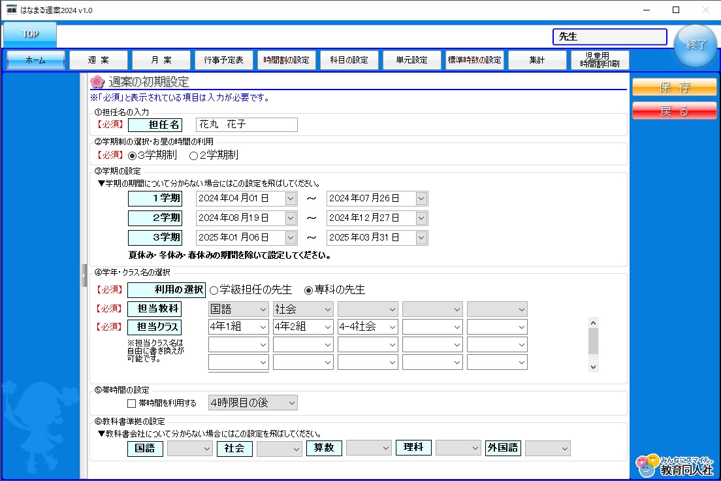Viewport: 721px width, 481px height.
Task: Click the 2学期 label
Action: click(155, 218)
